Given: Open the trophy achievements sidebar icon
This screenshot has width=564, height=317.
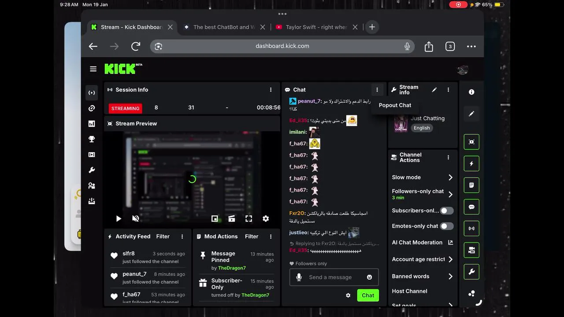Looking at the screenshot, I should point(92,139).
